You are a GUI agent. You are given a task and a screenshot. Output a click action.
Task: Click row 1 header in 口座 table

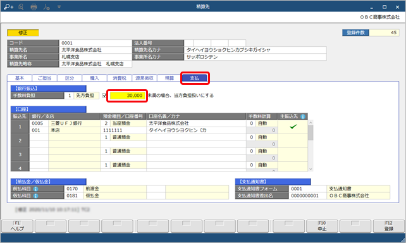20,127
